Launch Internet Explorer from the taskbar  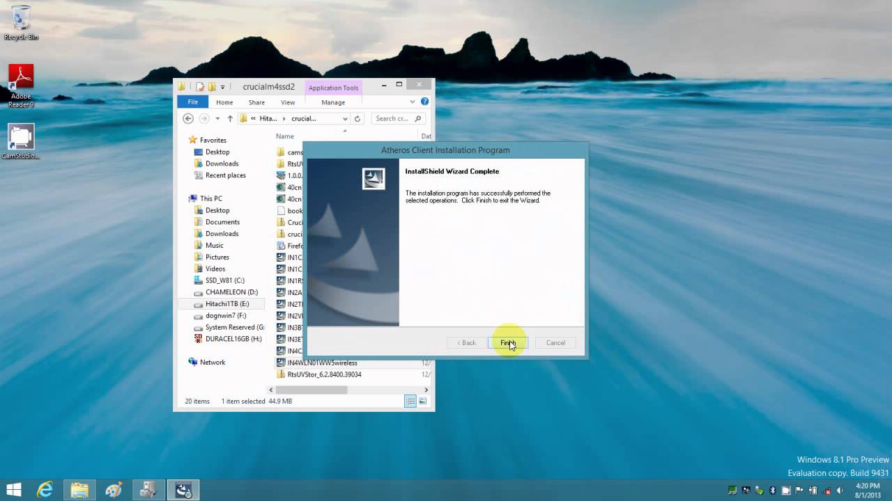tap(45, 490)
